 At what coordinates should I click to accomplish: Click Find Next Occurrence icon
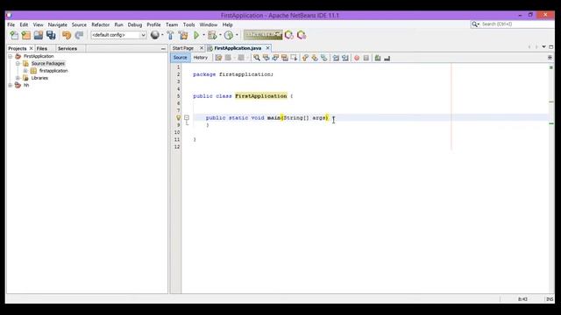pos(275,58)
